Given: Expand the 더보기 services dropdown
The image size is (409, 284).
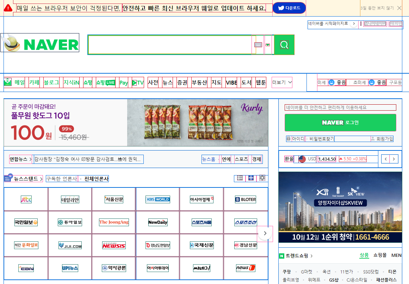Looking at the screenshot, I should [x=282, y=82].
